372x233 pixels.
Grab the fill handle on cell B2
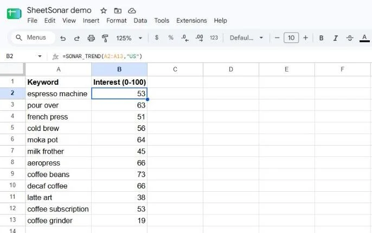tap(147, 99)
